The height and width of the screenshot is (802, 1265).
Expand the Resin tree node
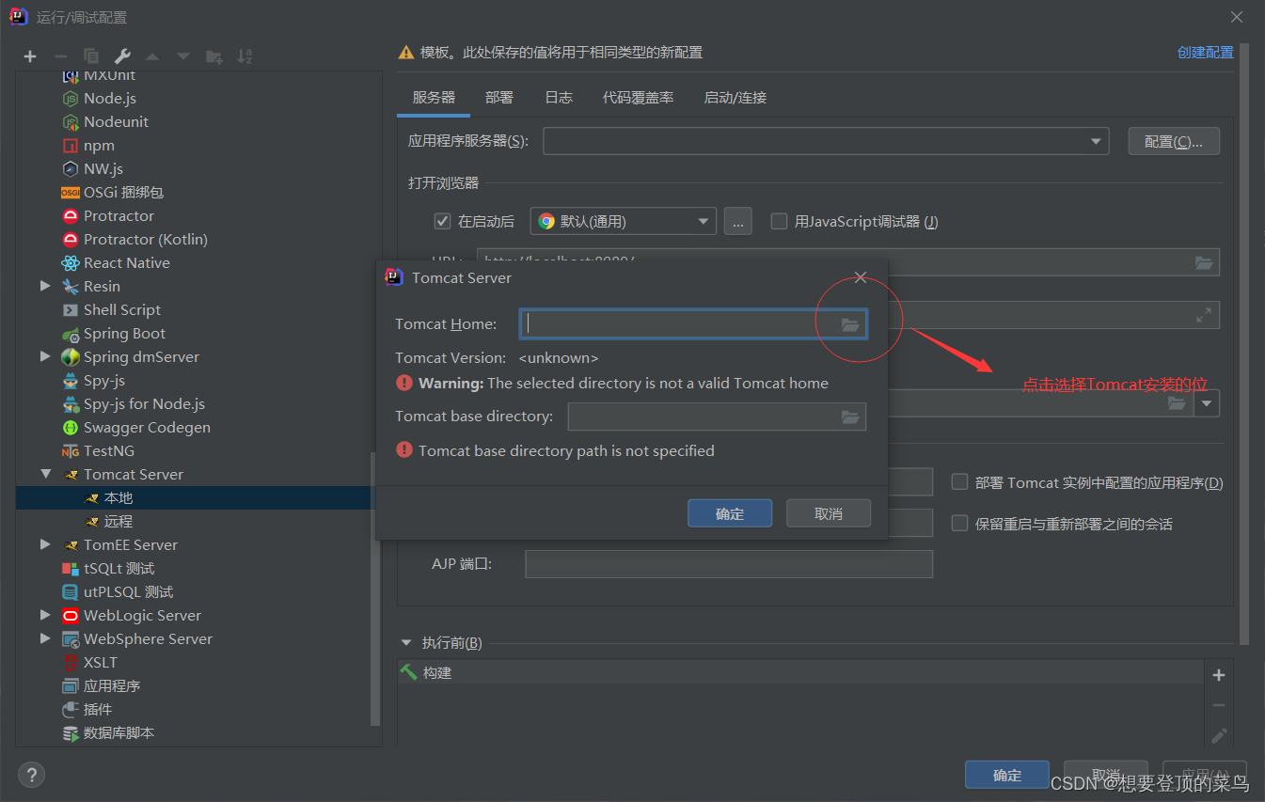click(x=45, y=286)
